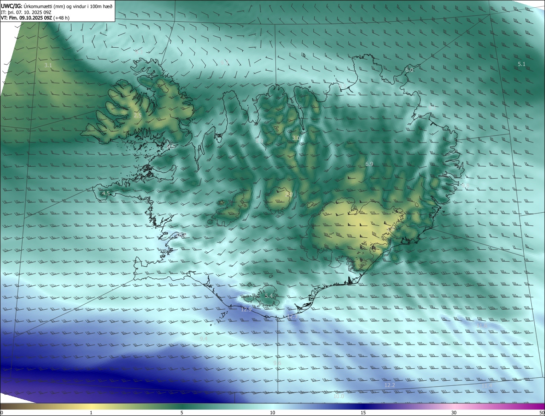This screenshot has height=416, width=545.
Task: Click the 10.0 value label on the map
Action: coord(338,396)
